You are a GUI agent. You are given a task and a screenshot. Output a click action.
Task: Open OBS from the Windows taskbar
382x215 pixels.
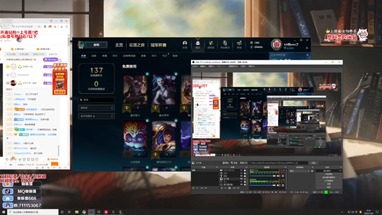tap(91, 212)
